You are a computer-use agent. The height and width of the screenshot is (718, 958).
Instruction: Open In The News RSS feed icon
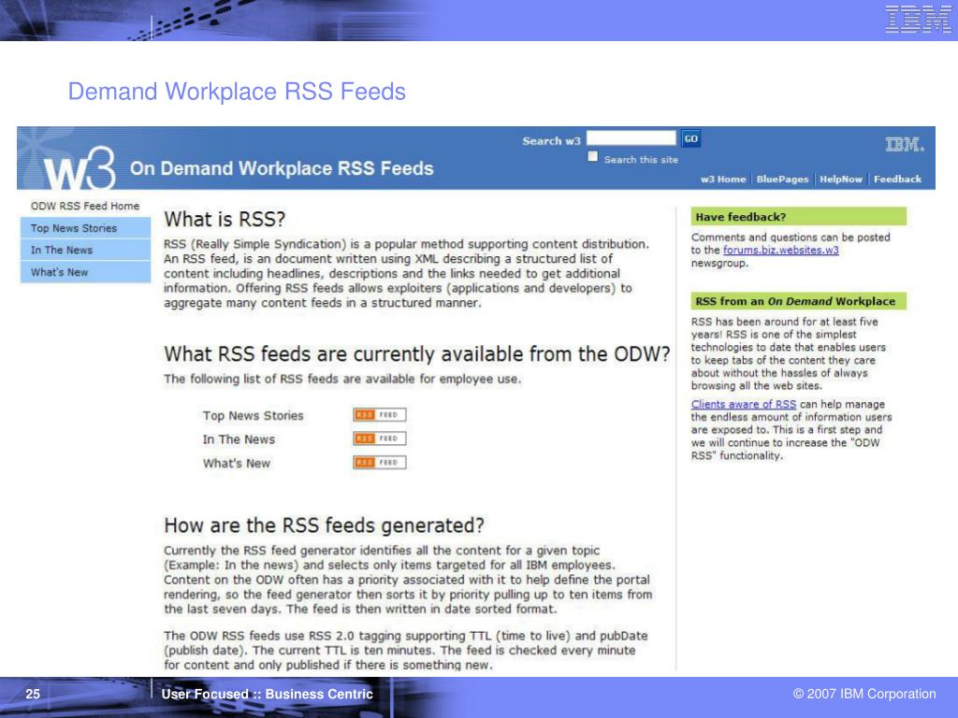point(380,439)
